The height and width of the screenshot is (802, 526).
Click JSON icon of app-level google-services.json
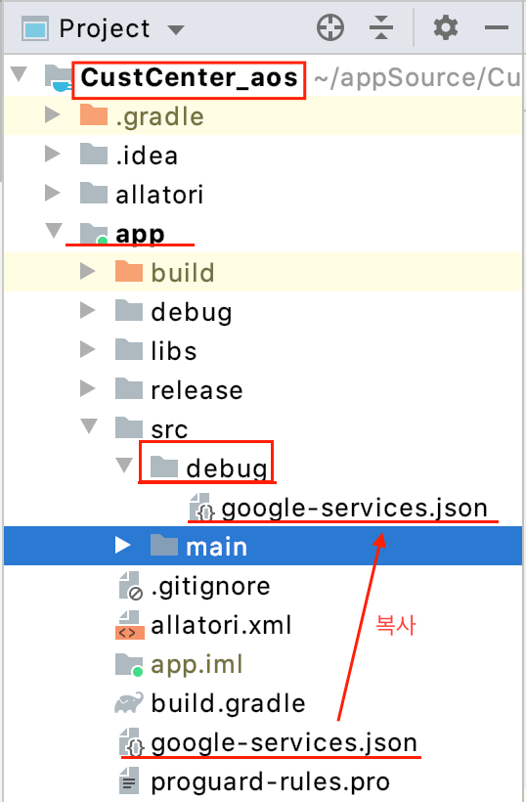pos(131,742)
